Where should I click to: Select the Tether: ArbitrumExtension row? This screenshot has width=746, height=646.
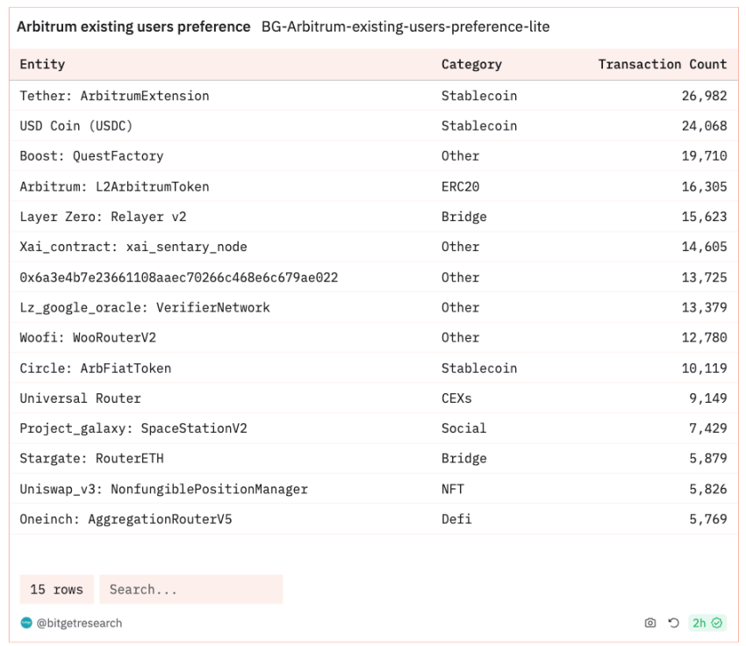coord(374,96)
